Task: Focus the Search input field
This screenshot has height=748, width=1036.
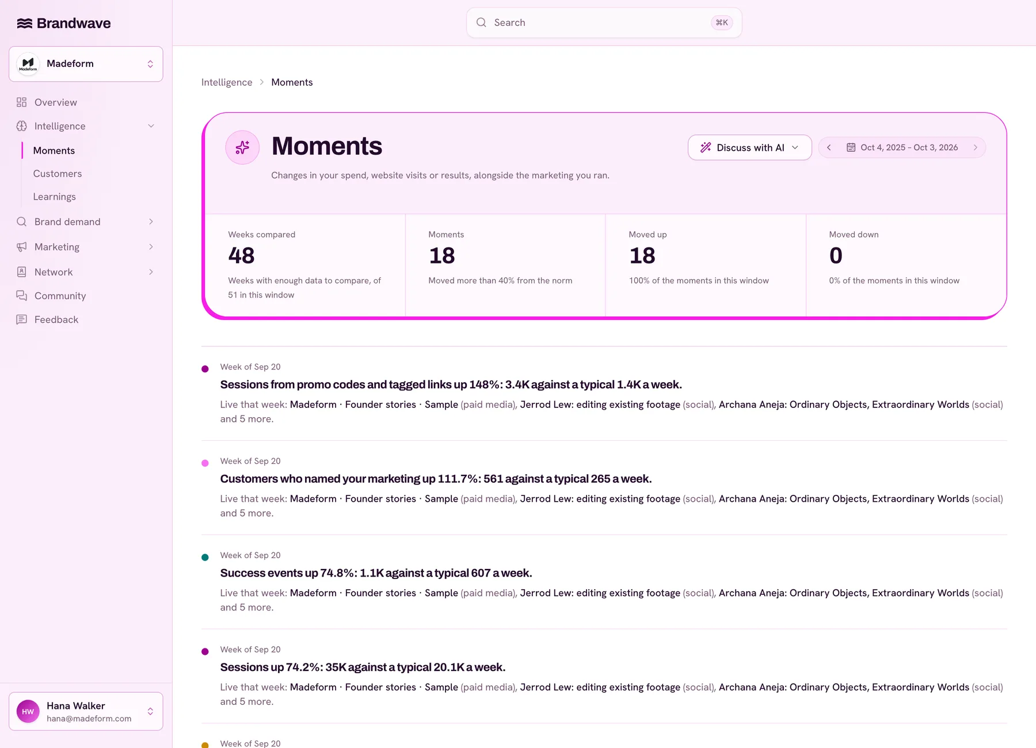Action: coord(604,22)
